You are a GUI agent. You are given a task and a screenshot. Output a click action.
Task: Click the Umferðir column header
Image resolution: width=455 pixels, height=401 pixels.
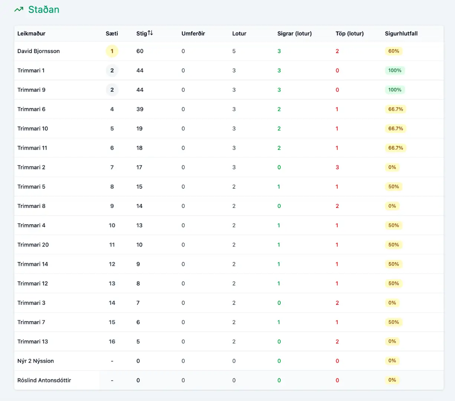(193, 33)
